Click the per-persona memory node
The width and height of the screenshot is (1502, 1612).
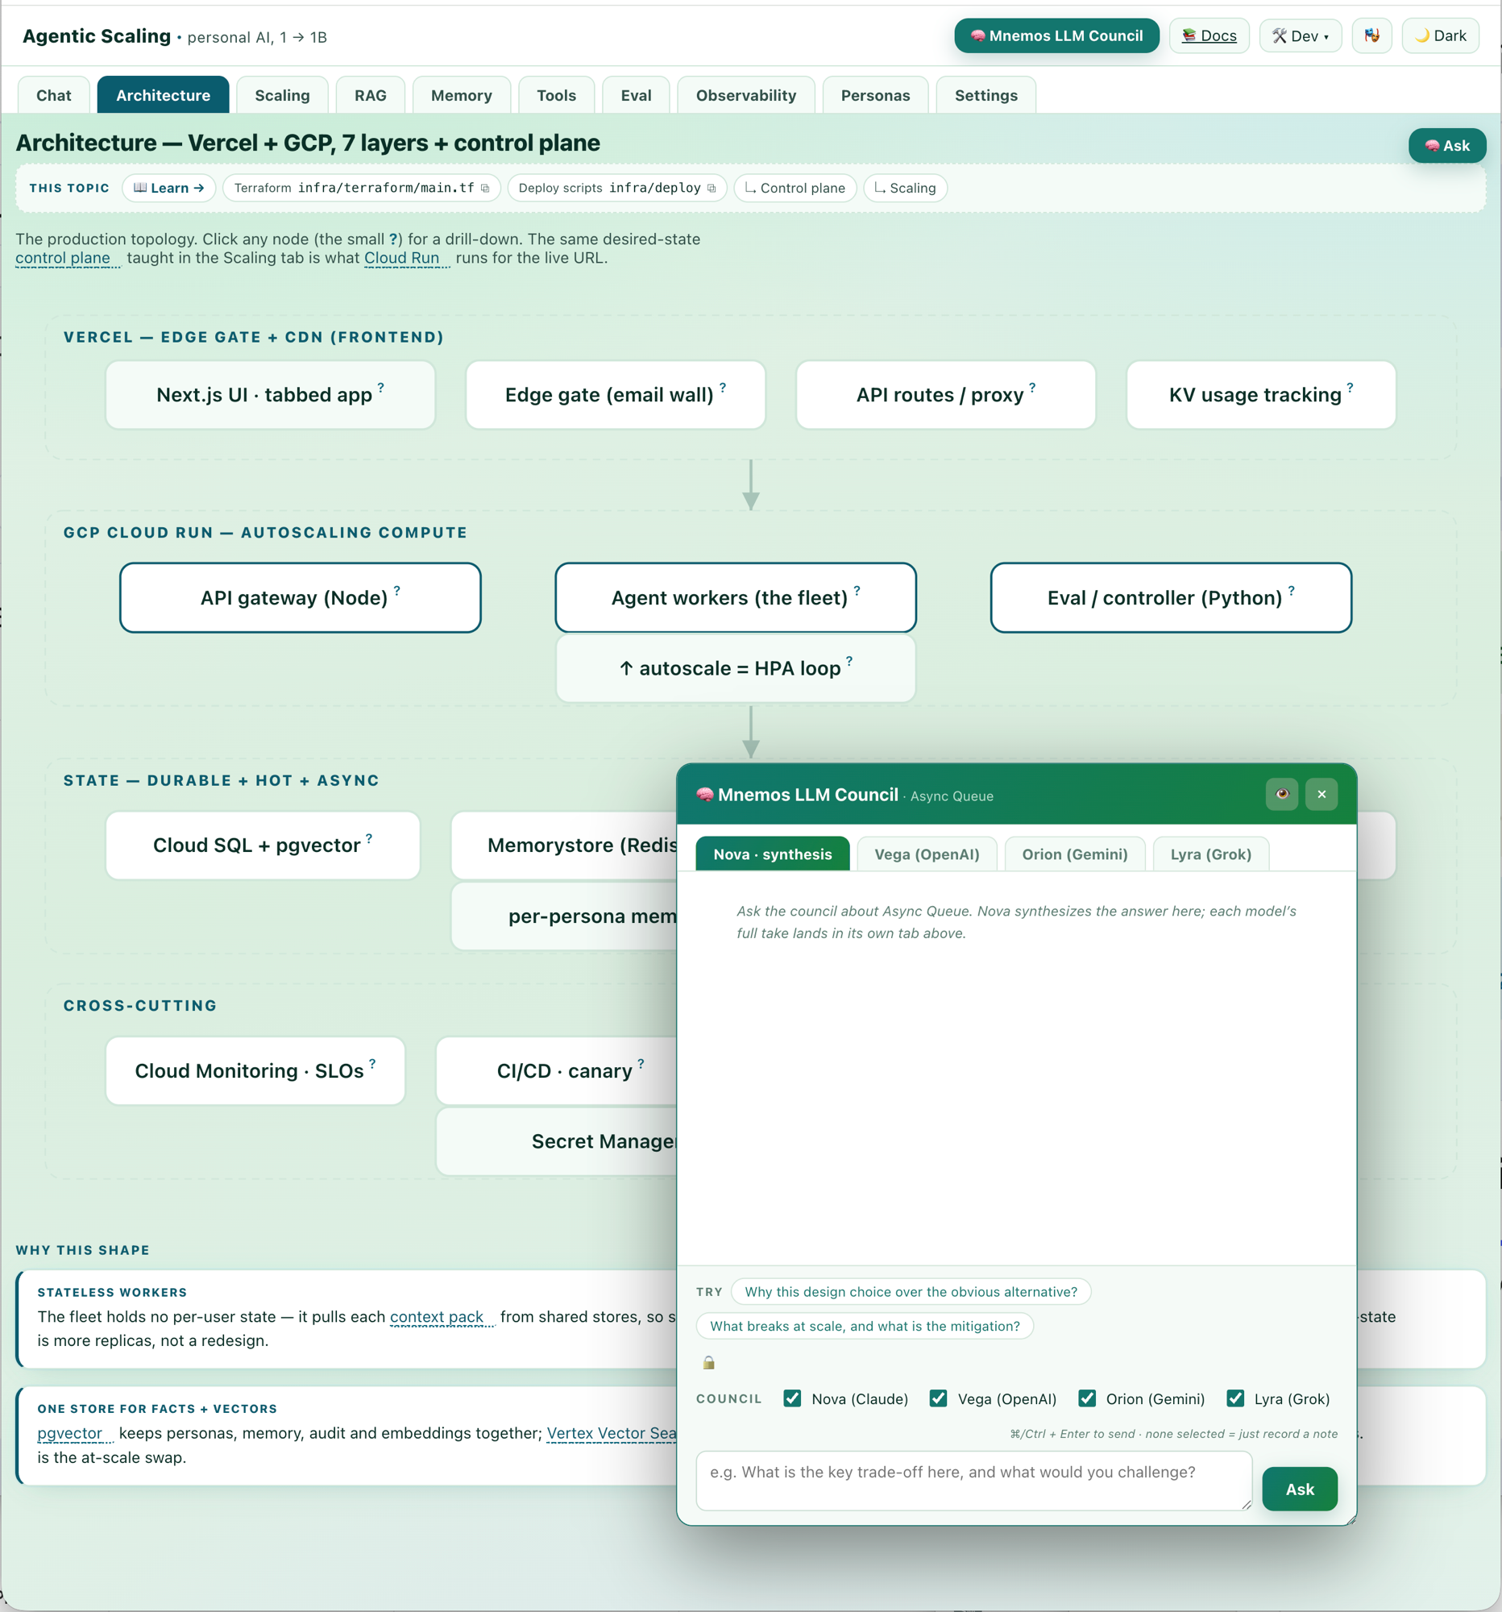pos(564,916)
